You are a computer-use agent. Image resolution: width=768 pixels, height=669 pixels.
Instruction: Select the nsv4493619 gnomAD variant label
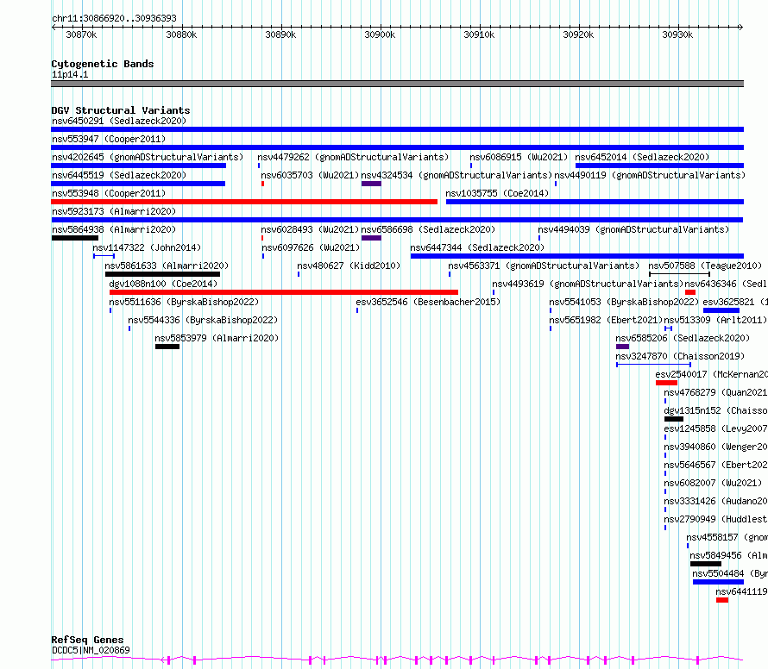coord(588,284)
